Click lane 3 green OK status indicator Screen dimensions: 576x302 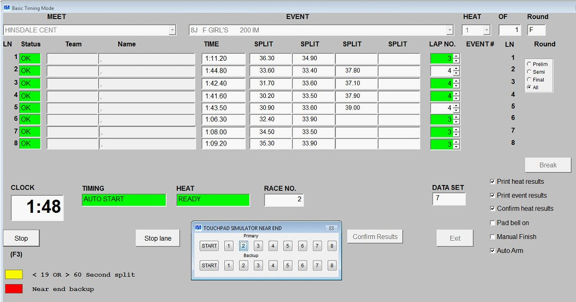tap(30, 83)
